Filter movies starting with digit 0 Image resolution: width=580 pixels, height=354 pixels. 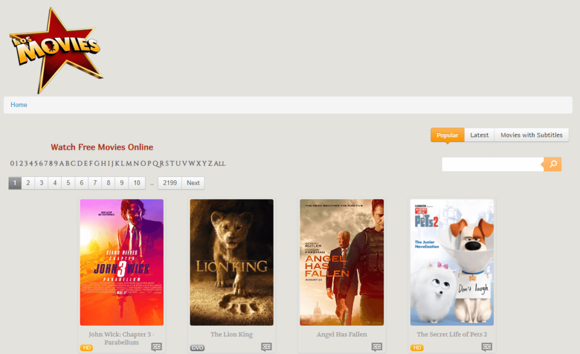pos(12,163)
